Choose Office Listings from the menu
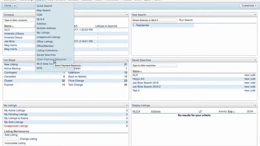 45,41
